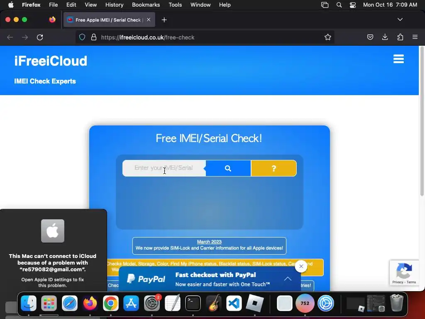Click the address bar URL
425x319 pixels.
coord(148,37)
